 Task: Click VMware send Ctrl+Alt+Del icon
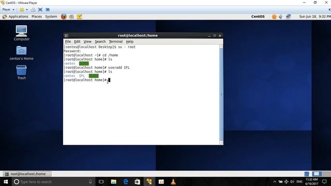tap(33, 9)
